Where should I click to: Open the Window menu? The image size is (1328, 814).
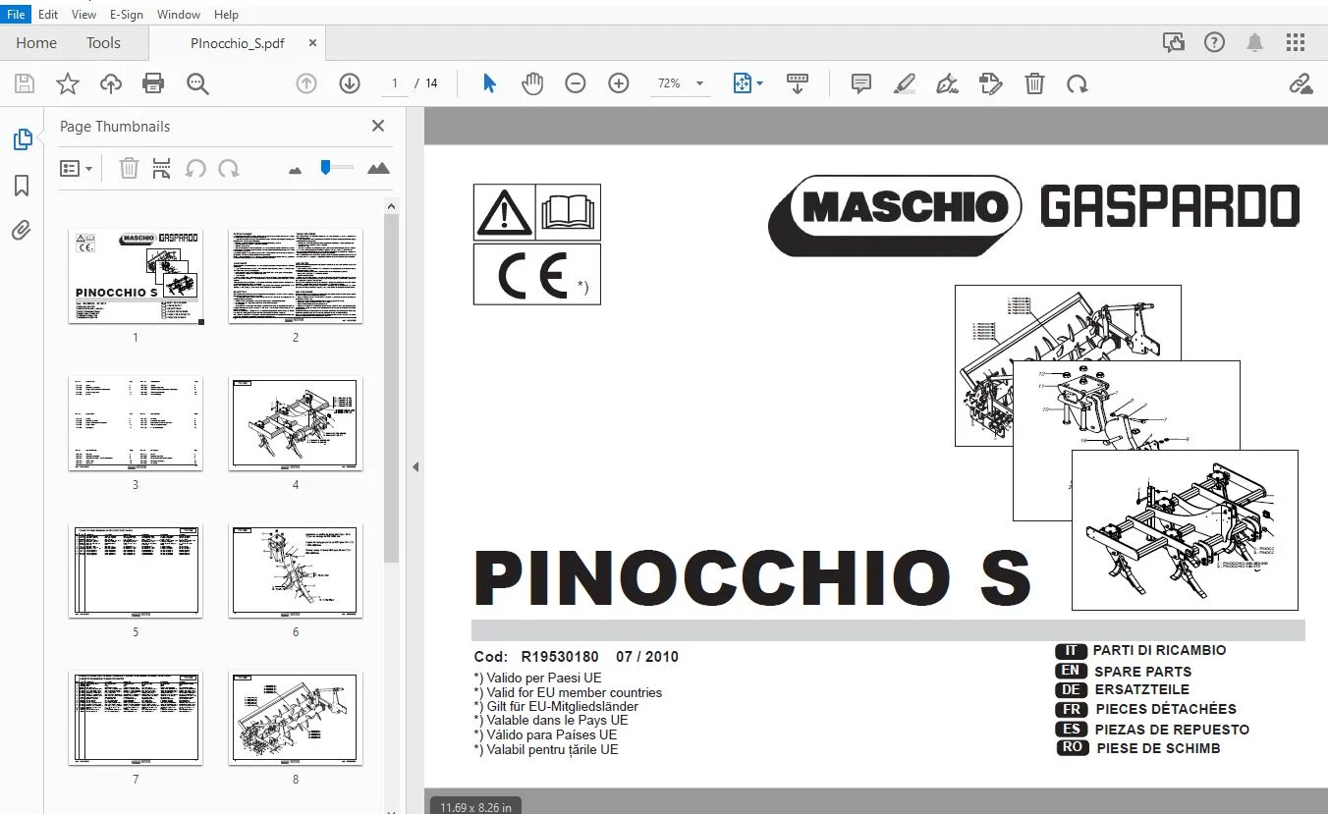[x=179, y=15]
